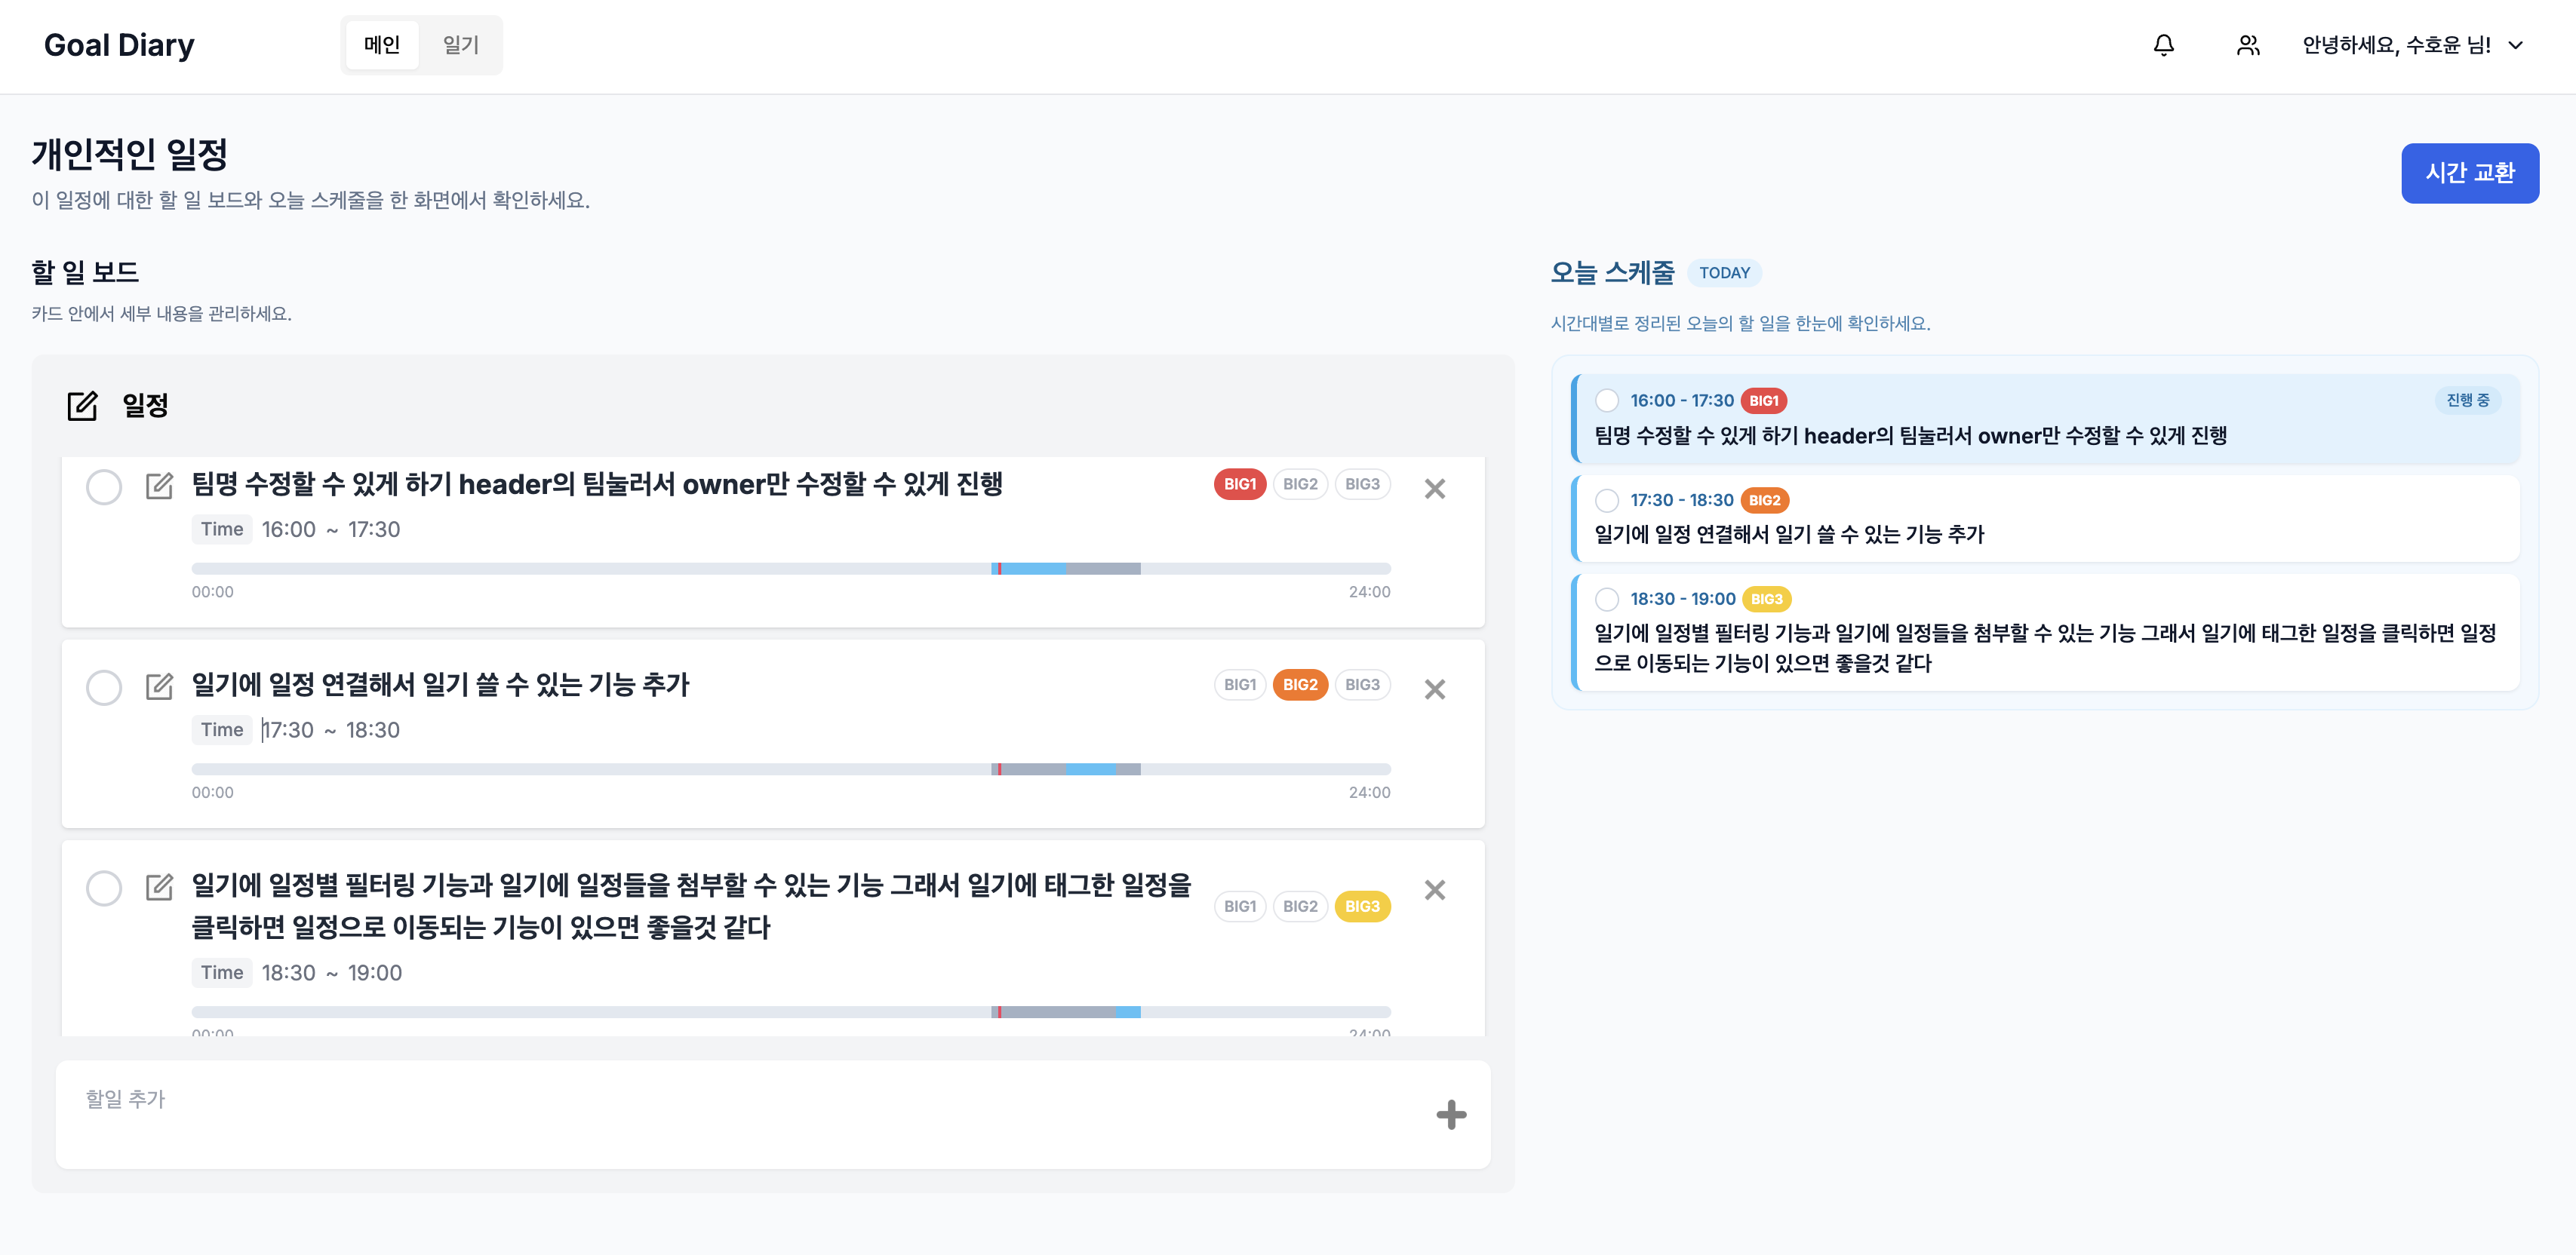The width and height of the screenshot is (2576, 1255).
Task: Mark the 18:30 - 19:00 schedule item complete
Action: click(1607, 599)
